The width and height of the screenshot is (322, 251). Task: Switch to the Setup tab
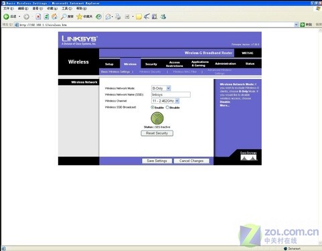[109, 64]
